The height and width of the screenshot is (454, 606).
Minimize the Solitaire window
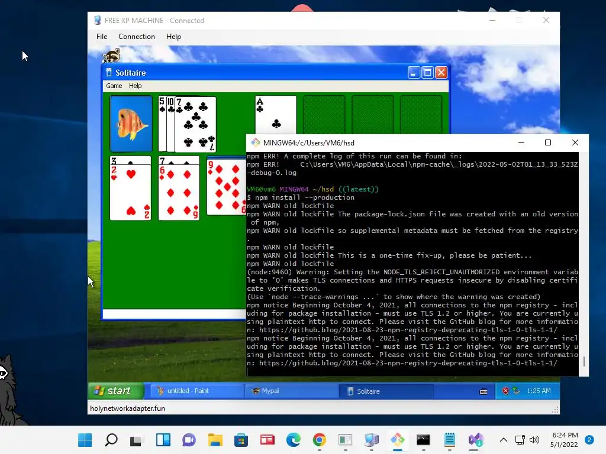(414, 73)
